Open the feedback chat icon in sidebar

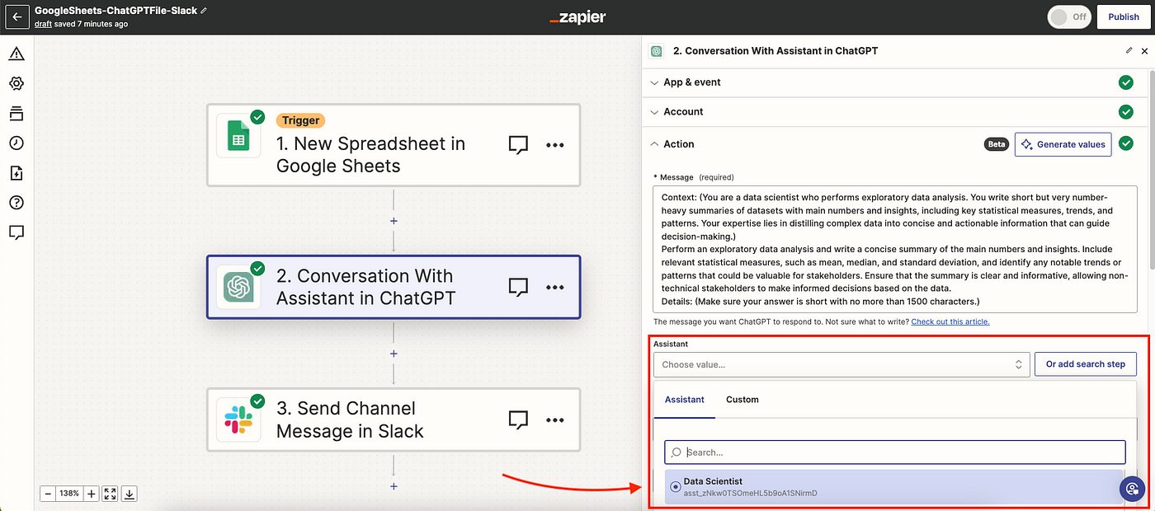pos(16,232)
